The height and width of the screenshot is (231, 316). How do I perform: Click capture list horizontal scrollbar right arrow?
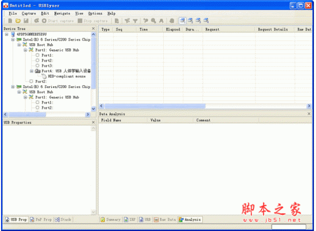click(x=309, y=106)
